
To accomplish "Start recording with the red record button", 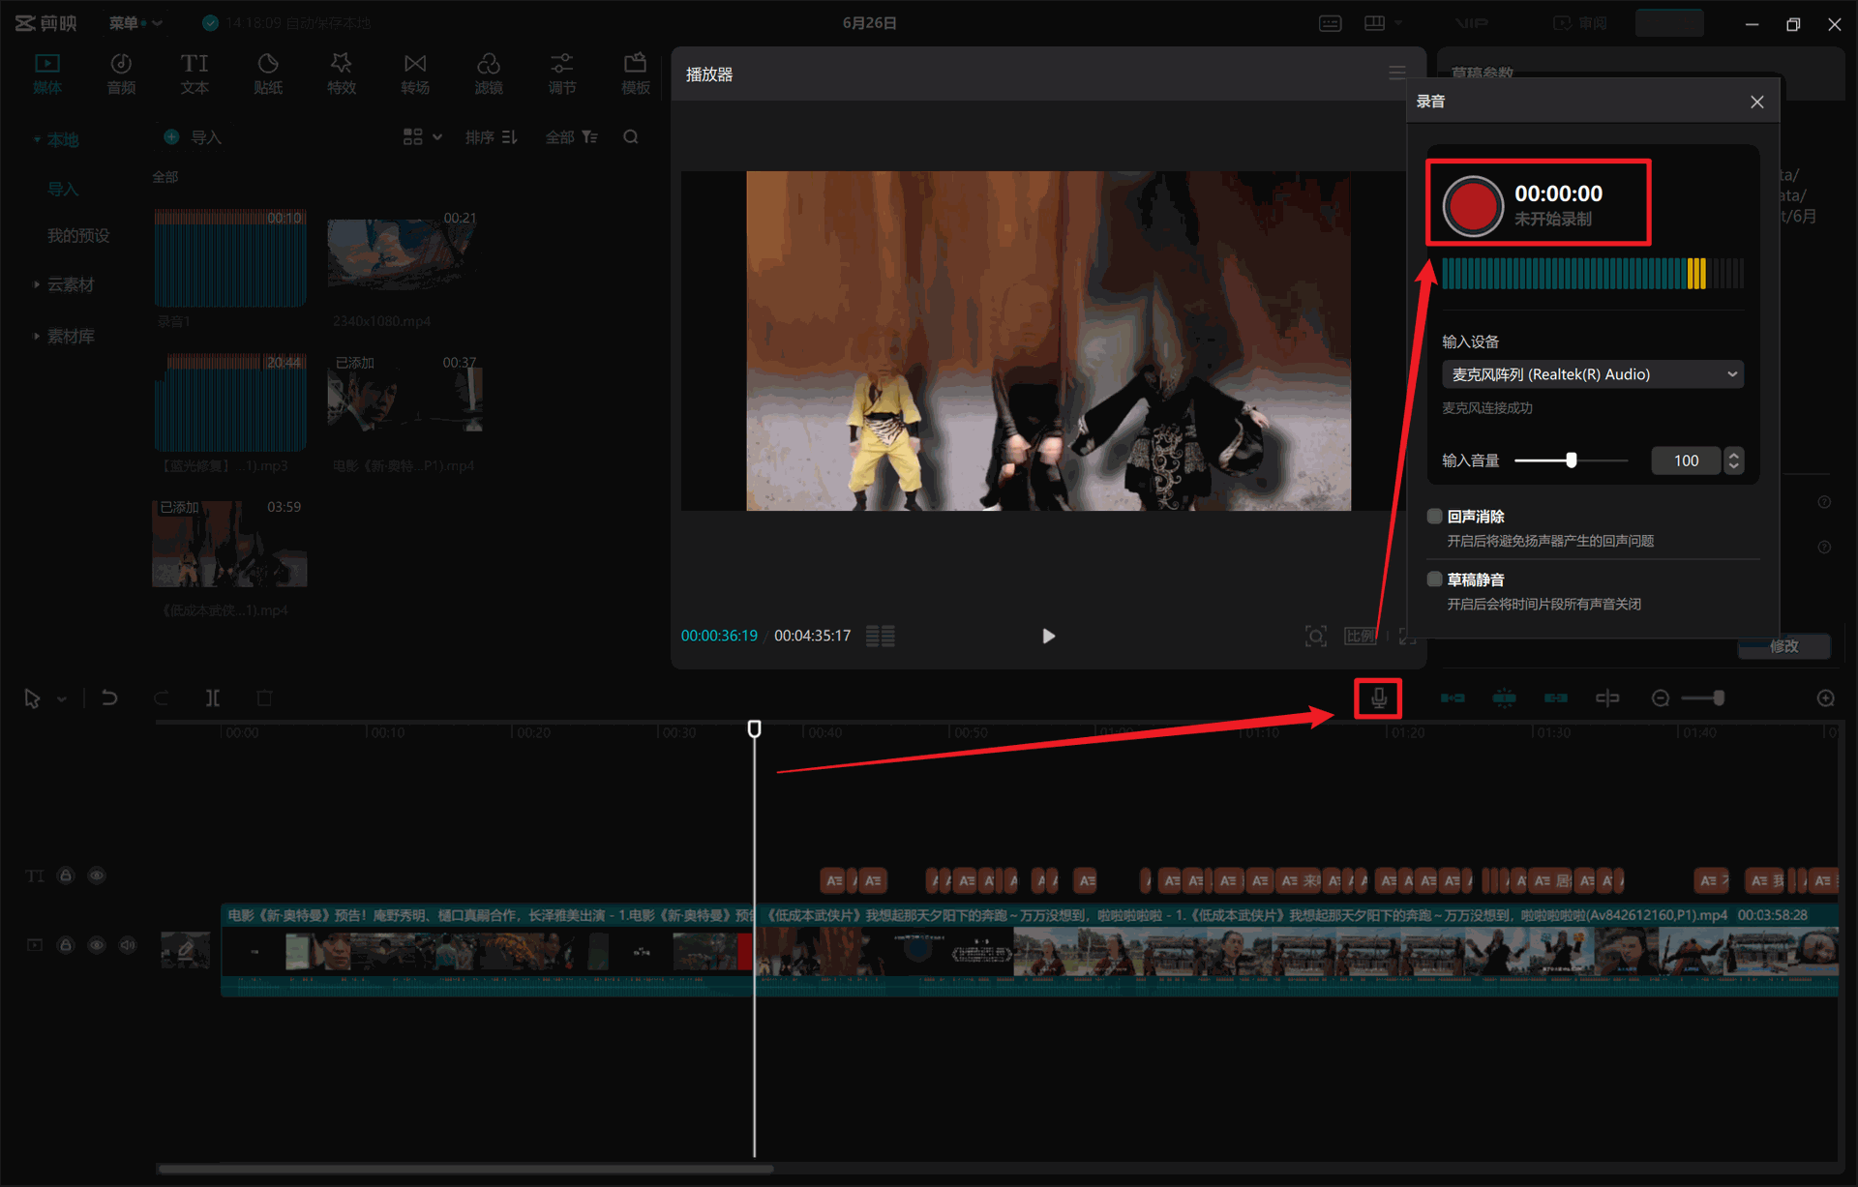I will [x=1472, y=205].
